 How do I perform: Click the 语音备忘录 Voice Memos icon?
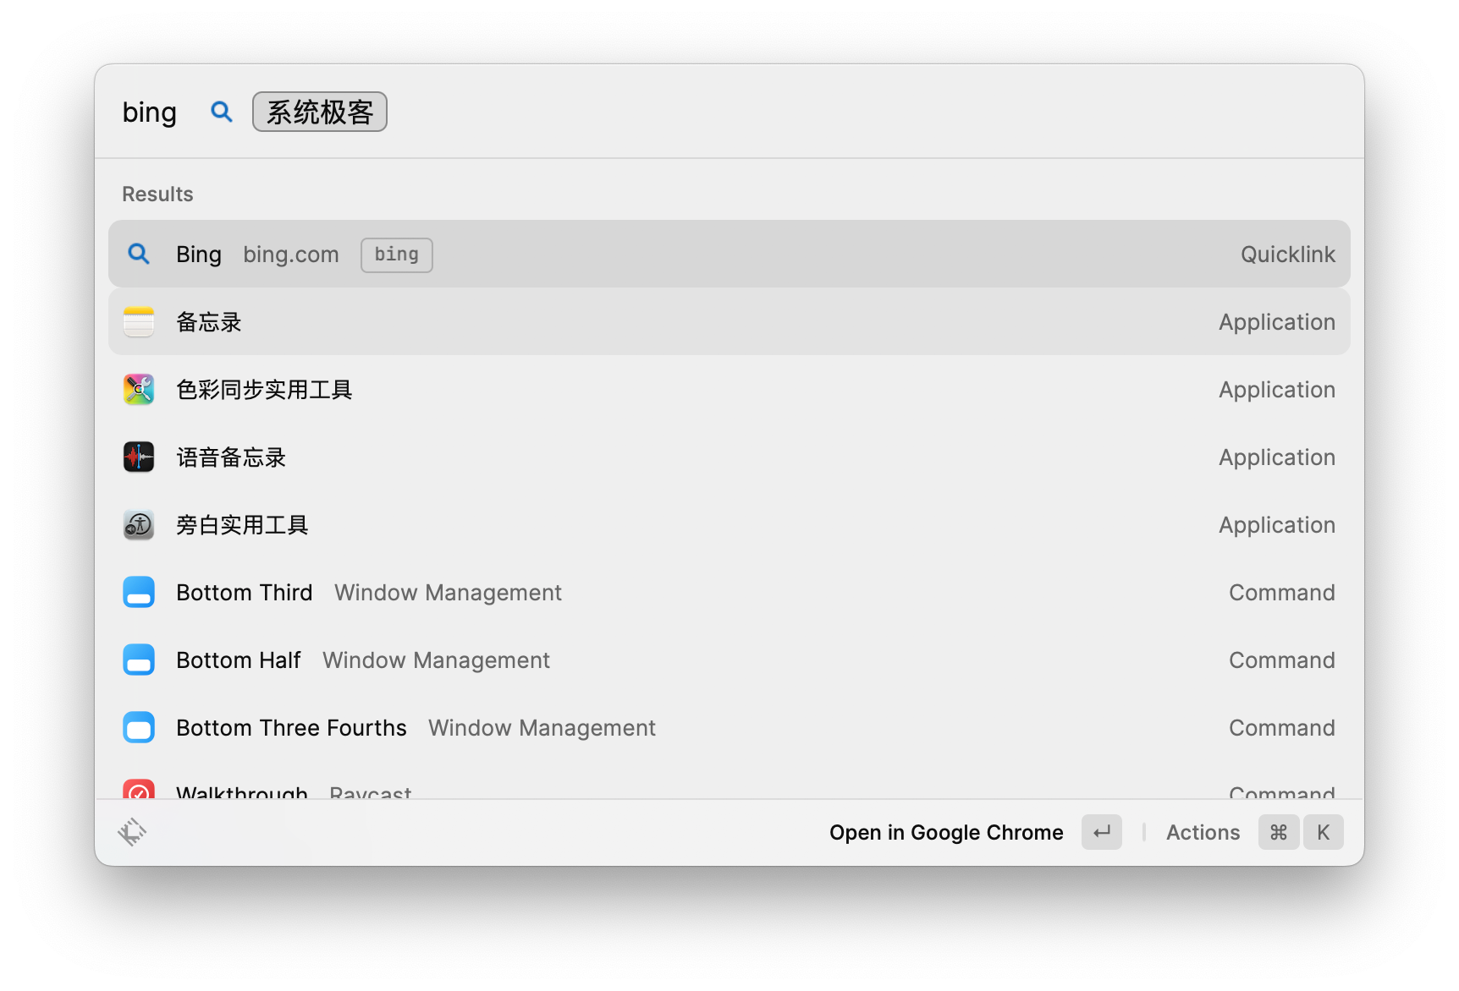[139, 457]
